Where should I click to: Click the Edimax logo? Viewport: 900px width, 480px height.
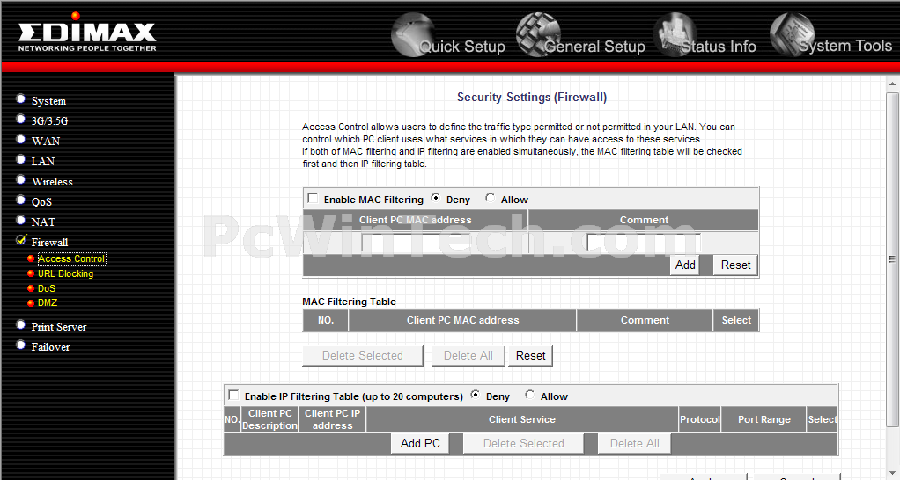(x=86, y=33)
